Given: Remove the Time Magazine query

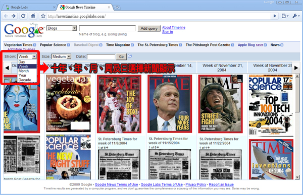Looking at the screenshot, I should pos(132,45).
